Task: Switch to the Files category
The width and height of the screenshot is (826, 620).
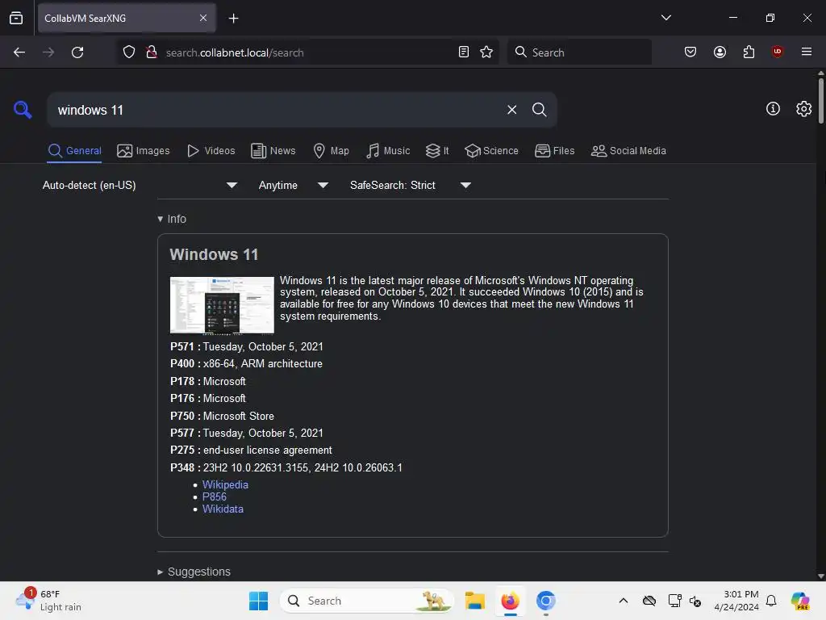Action: pos(555,151)
